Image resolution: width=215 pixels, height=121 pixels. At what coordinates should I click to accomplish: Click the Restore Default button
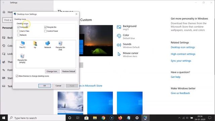pos(69,72)
